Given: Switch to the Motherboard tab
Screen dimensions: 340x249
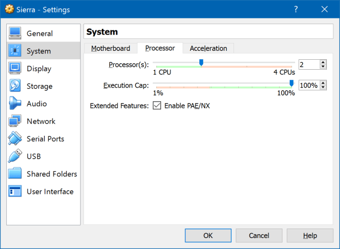Looking at the screenshot, I should click(110, 48).
